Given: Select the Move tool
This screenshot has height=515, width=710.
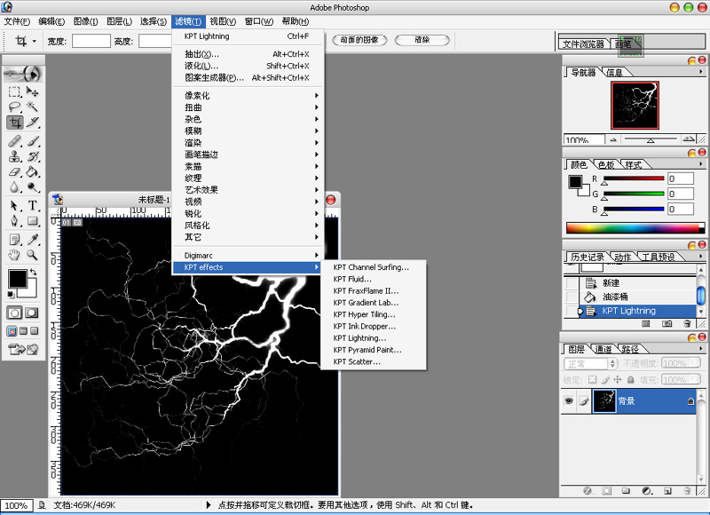Looking at the screenshot, I should point(32,92).
